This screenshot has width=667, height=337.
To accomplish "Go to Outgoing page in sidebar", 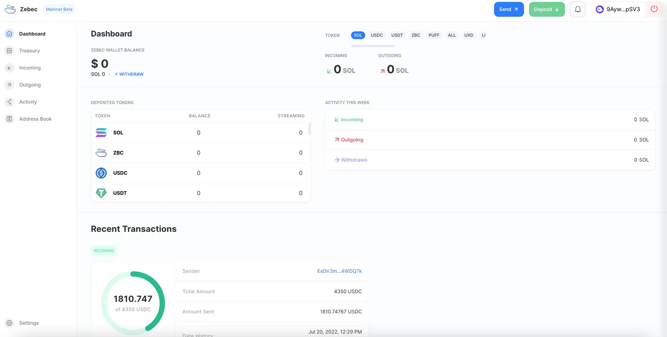I will (x=30, y=85).
